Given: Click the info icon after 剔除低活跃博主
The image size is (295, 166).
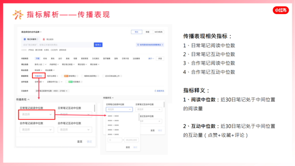Looking at the screenshot, I should click(98, 76).
